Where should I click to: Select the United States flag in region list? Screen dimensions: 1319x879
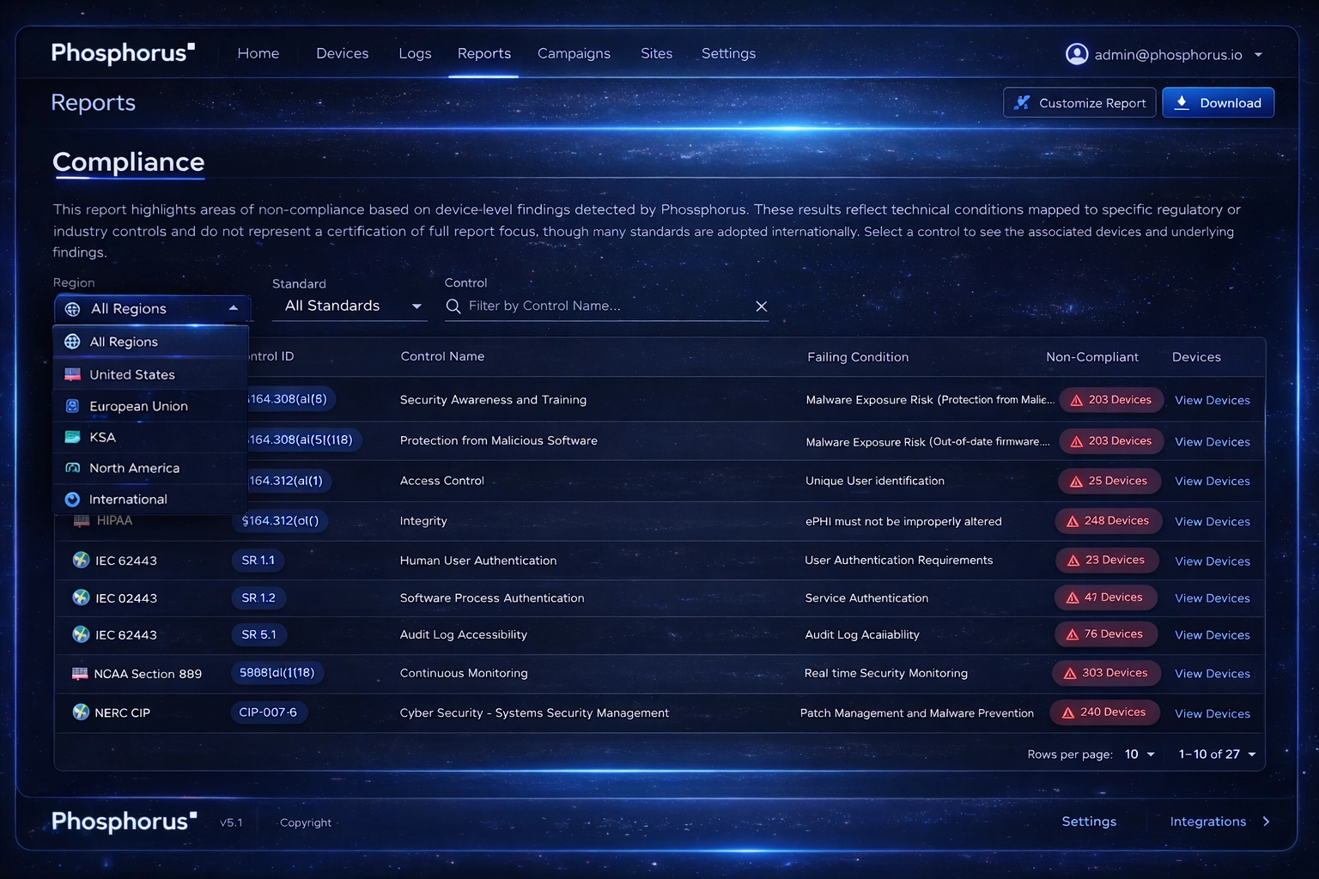coord(72,373)
